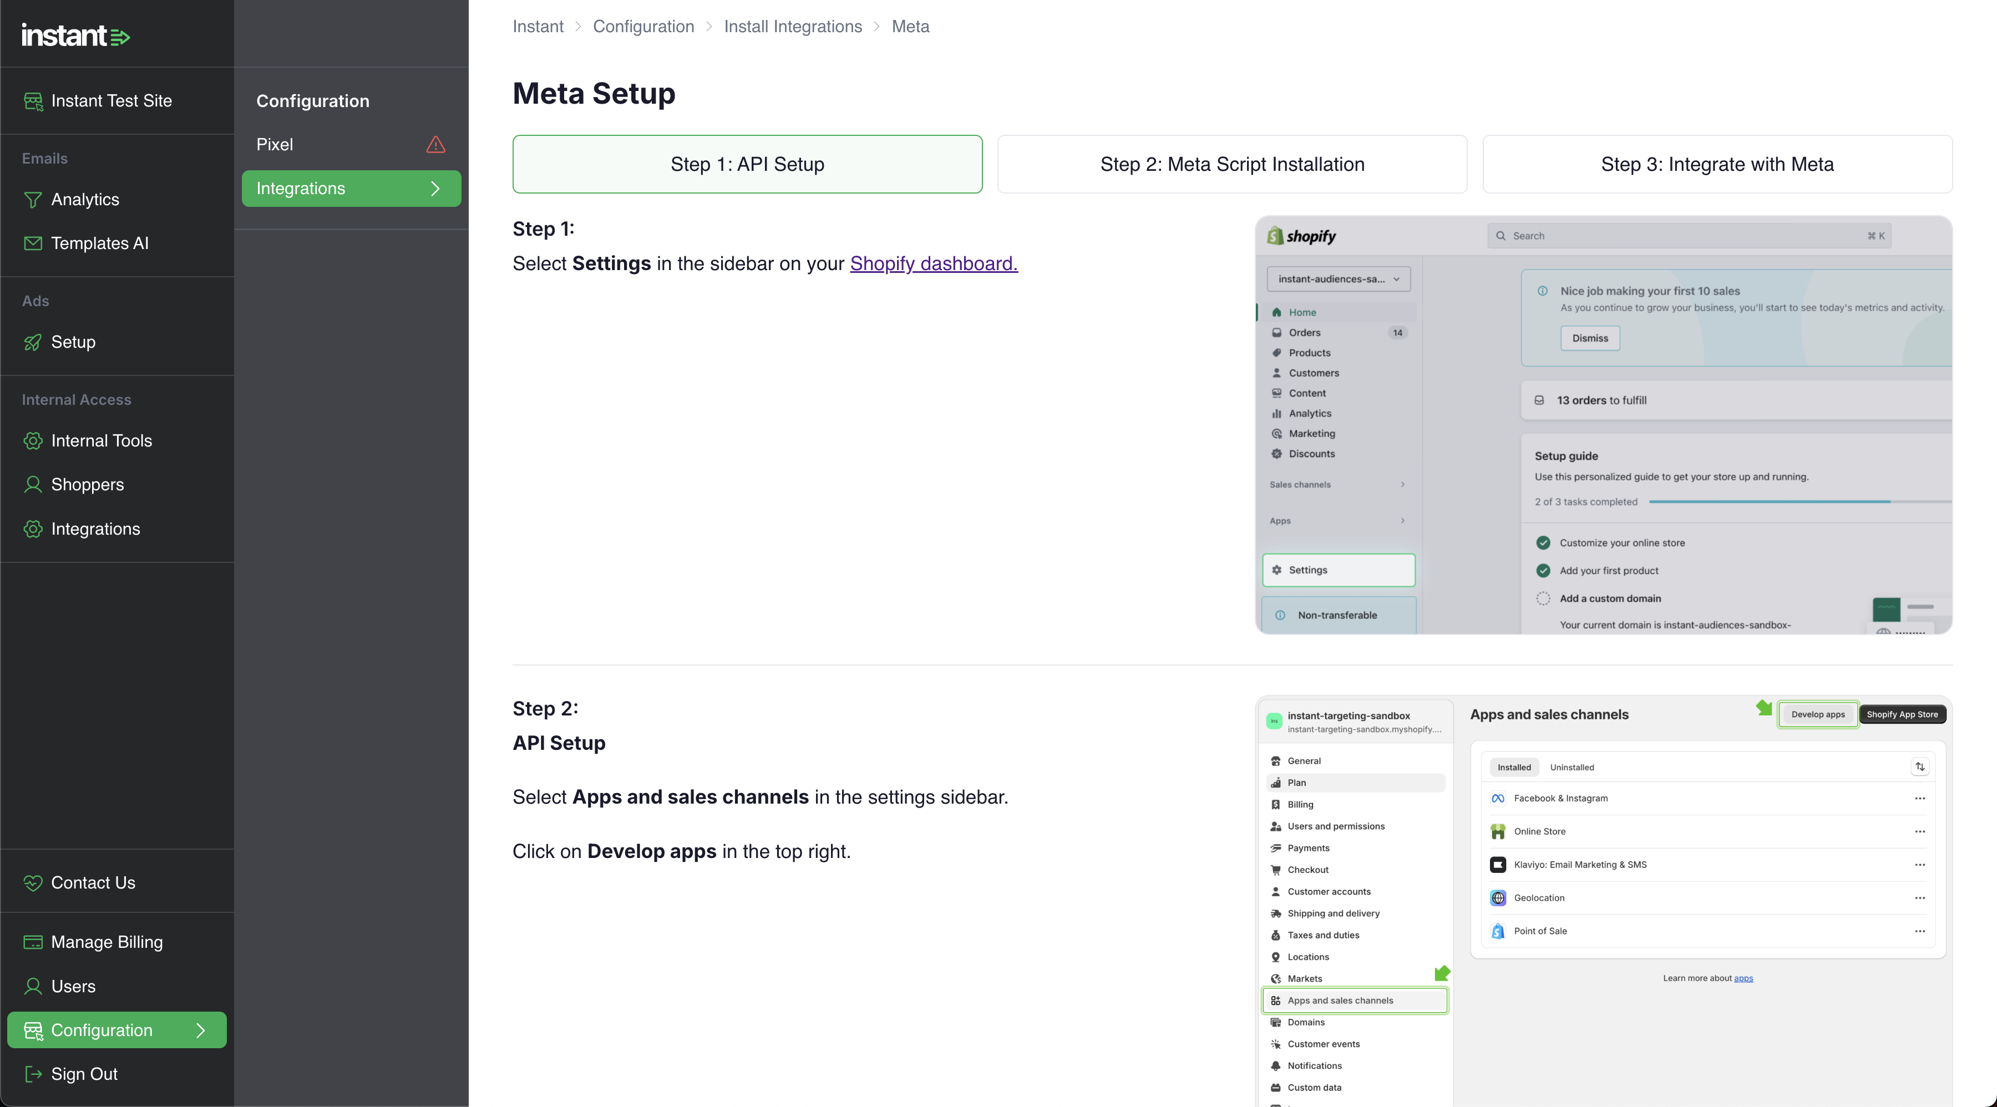This screenshot has height=1107, width=1997.
Task: Switch to Step 3: Integrate with Meta tab
Action: click(x=1717, y=164)
